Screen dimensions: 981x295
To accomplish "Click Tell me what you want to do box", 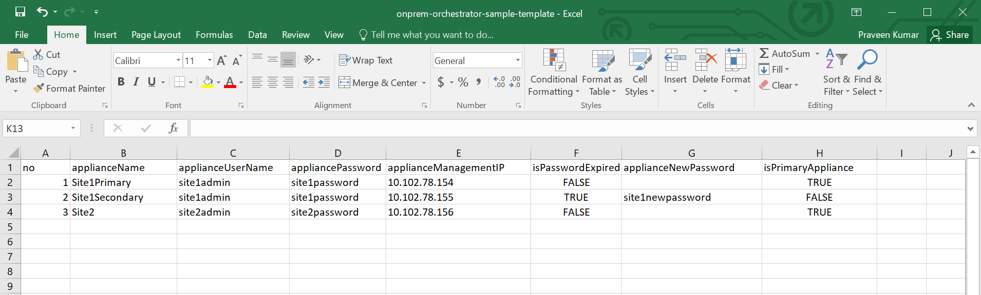I will click(x=426, y=35).
